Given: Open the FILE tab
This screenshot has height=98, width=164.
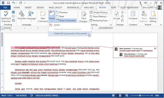Looking at the screenshot, I should (5, 7).
